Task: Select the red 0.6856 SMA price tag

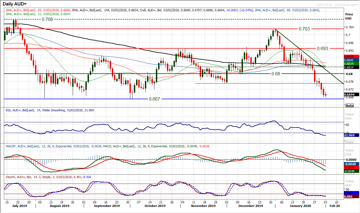Action: click(x=352, y=56)
